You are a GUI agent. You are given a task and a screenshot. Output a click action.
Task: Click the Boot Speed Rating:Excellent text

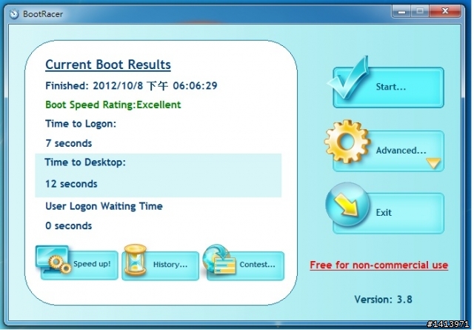tap(113, 105)
